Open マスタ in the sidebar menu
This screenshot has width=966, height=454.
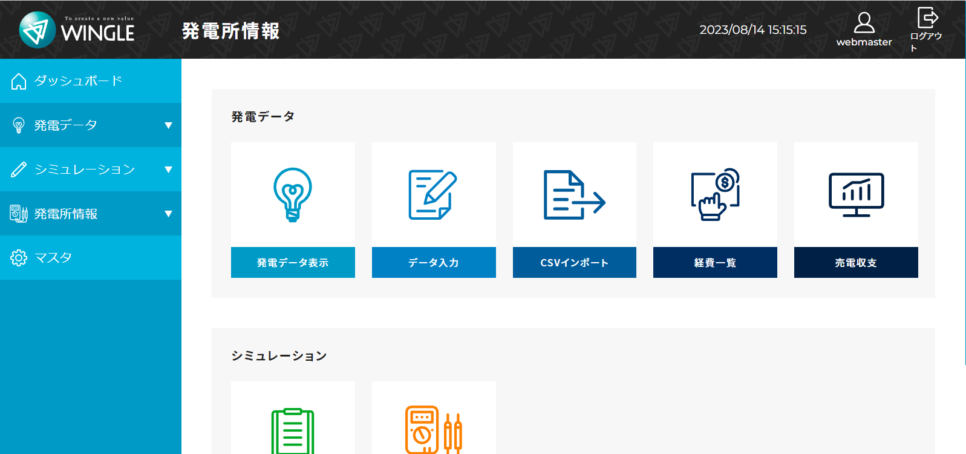pyautogui.click(x=53, y=258)
